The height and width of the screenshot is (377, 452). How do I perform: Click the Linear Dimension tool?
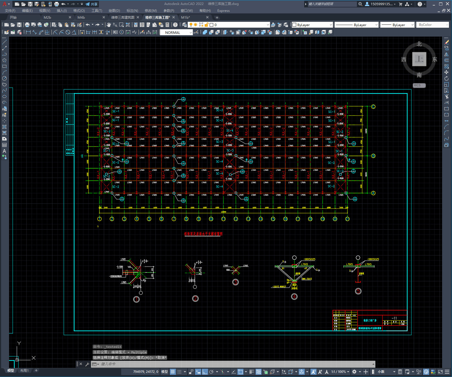(28, 32)
